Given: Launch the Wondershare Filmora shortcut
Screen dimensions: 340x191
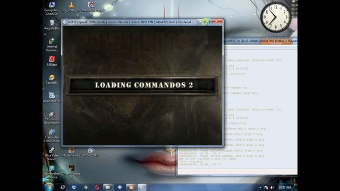Looking at the screenshot, I should (x=52, y=172).
